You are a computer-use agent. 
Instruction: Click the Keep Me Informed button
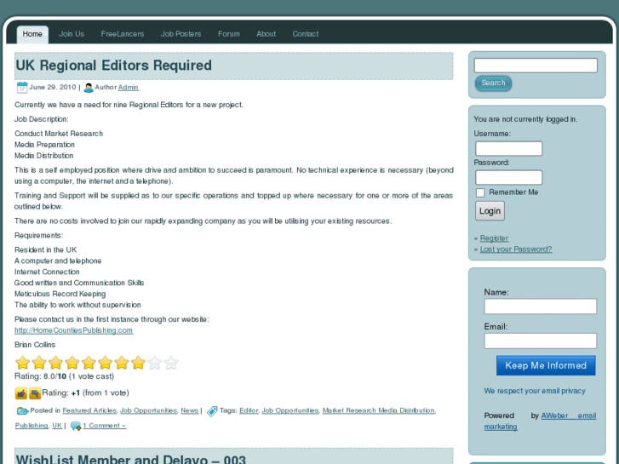tap(546, 366)
